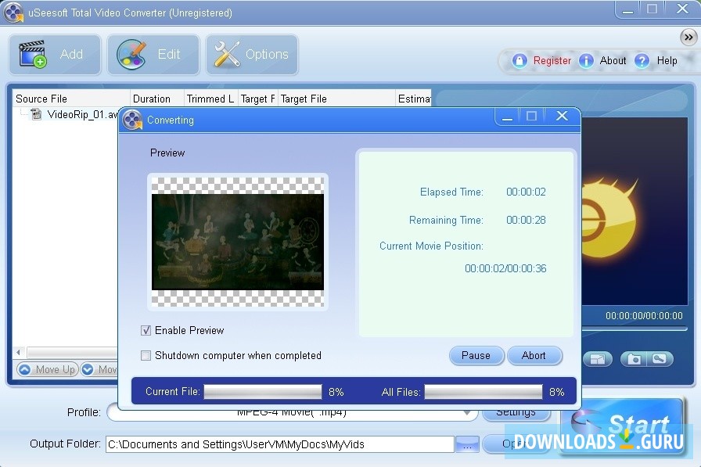Uncheck Enable Preview in converting dialog
Image resolution: width=701 pixels, height=467 pixels.
coord(146,330)
